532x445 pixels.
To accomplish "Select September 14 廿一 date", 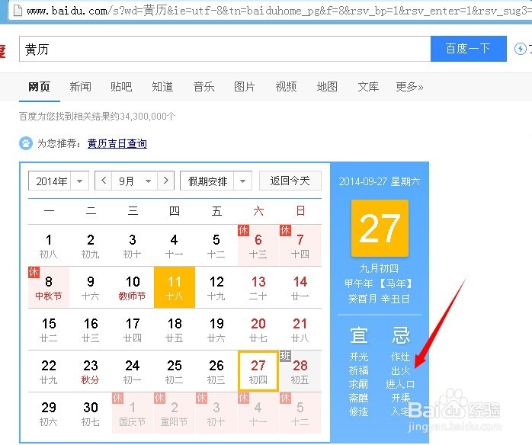I will pyautogui.click(x=300, y=287).
